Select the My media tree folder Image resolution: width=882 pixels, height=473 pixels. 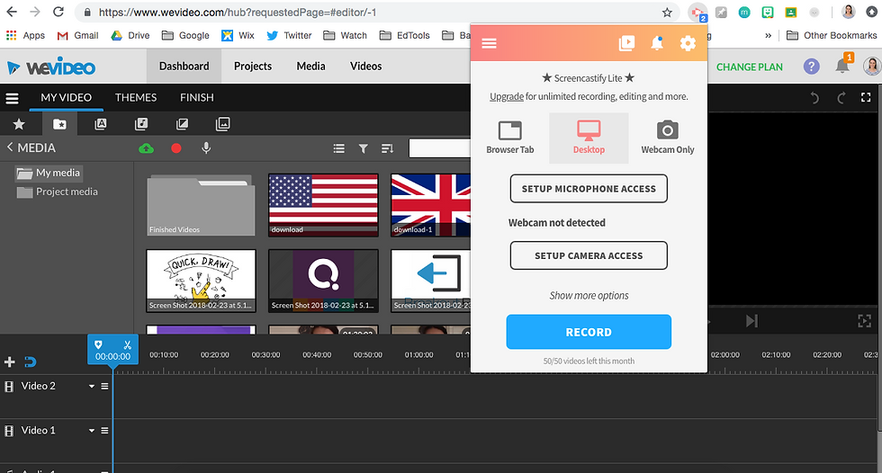point(49,173)
